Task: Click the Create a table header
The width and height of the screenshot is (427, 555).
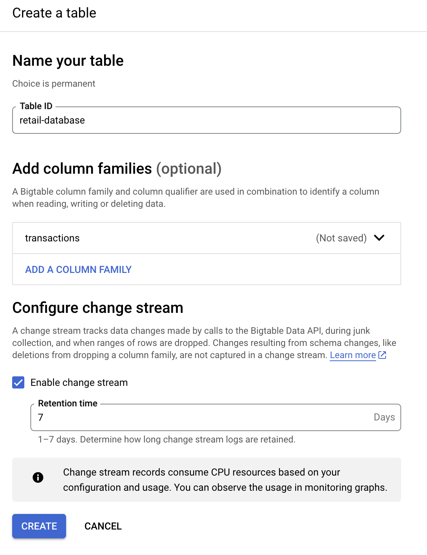Action: (x=54, y=13)
